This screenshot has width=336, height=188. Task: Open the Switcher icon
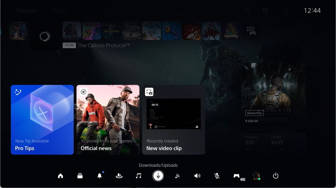[x=80, y=176]
